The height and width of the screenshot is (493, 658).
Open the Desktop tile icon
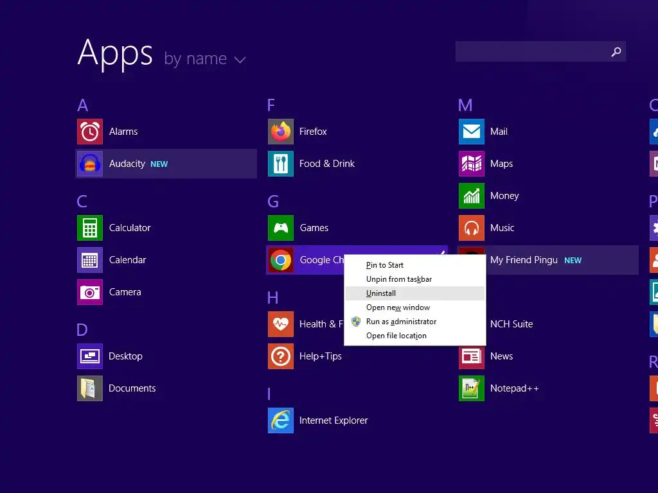(90, 356)
